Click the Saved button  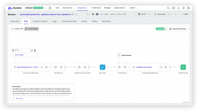coord(142,14)
